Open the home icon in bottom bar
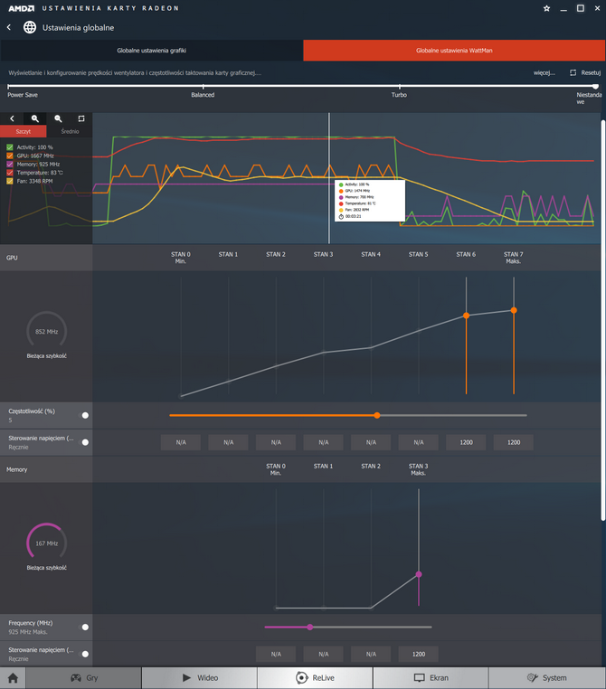This screenshot has width=606, height=689. coord(13,678)
